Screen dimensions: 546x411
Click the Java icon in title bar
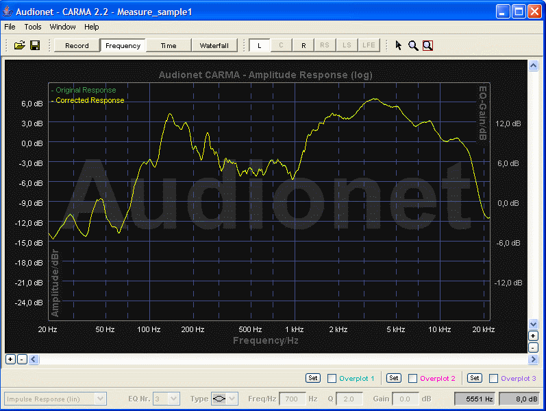[x=8, y=12]
